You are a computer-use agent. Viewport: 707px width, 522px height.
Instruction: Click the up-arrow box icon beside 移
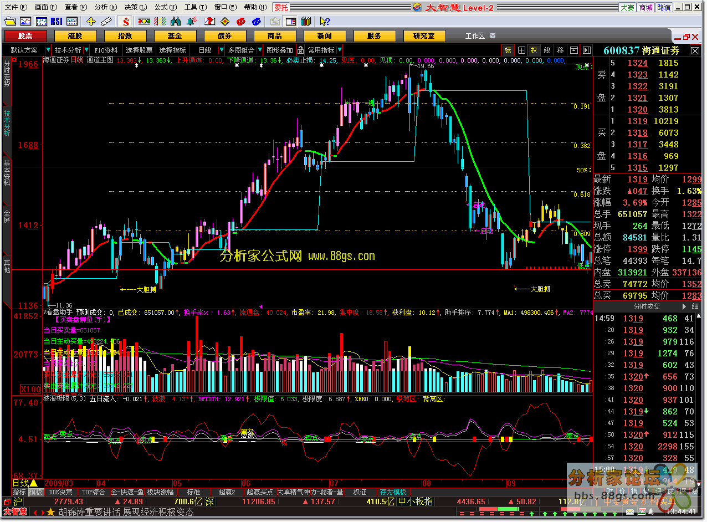click(x=574, y=50)
